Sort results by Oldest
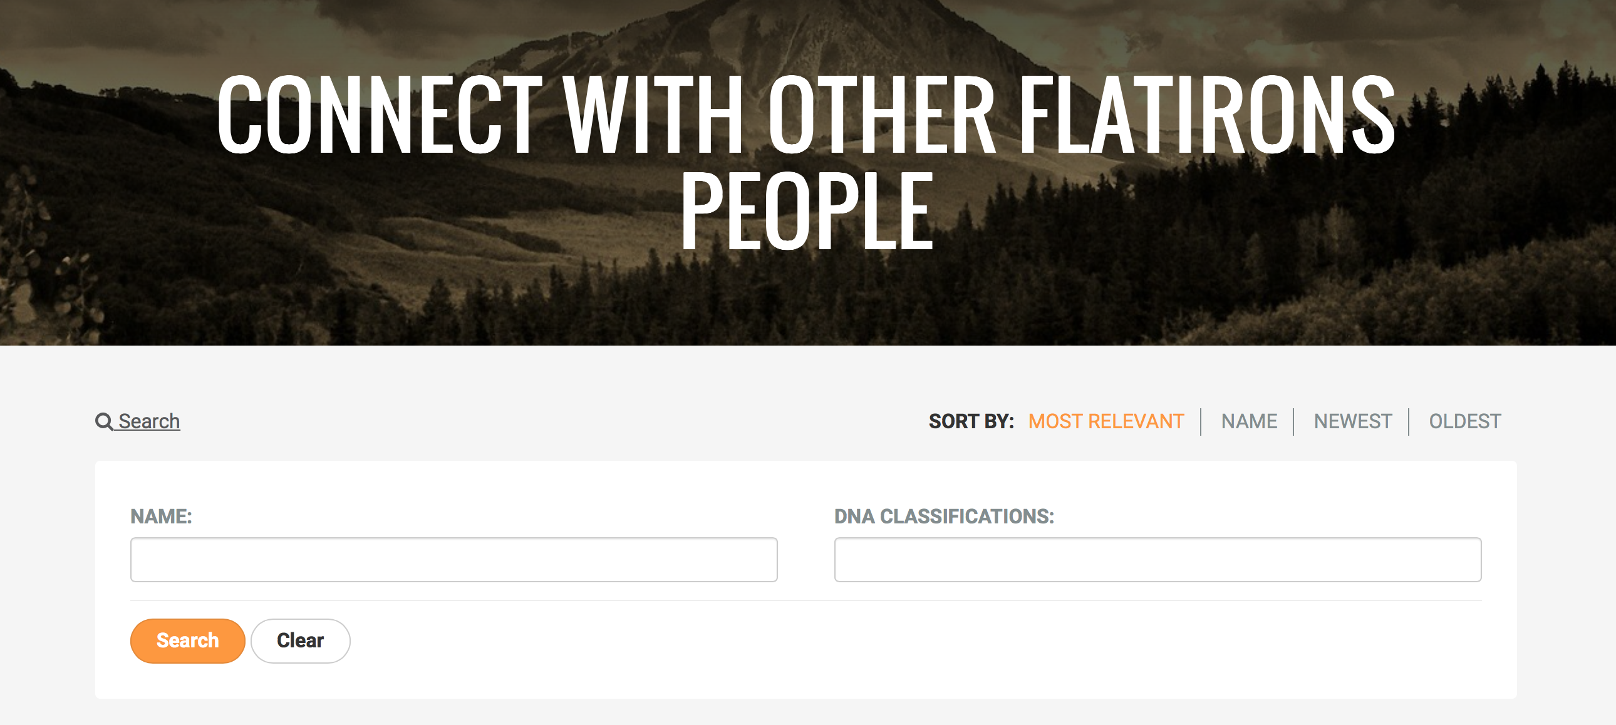This screenshot has width=1616, height=725. tap(1464, 421)
